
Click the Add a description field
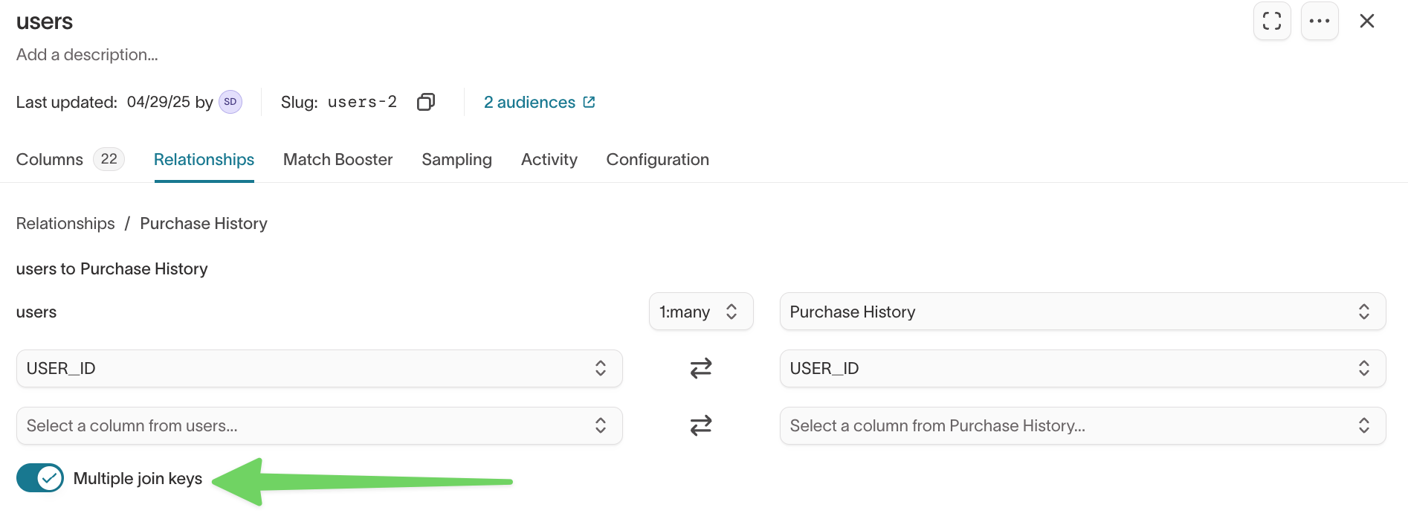(x=87, y=54)
